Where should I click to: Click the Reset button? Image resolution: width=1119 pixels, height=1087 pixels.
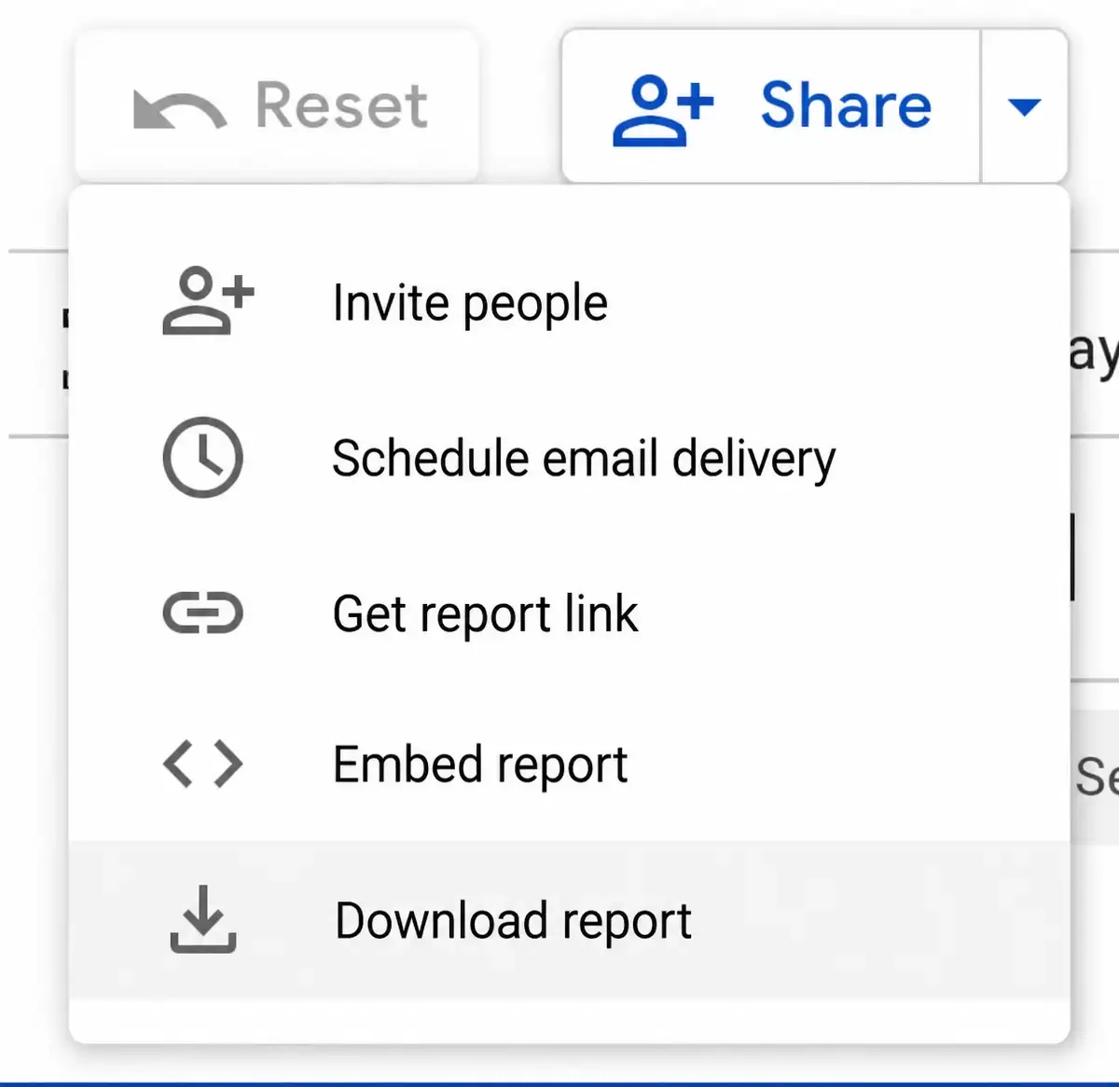pos(277,105)
